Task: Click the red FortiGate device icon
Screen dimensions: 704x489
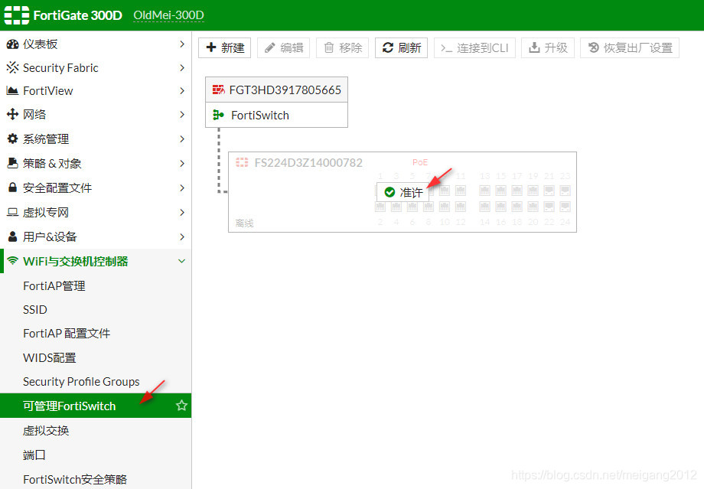Action: point(218,90)
